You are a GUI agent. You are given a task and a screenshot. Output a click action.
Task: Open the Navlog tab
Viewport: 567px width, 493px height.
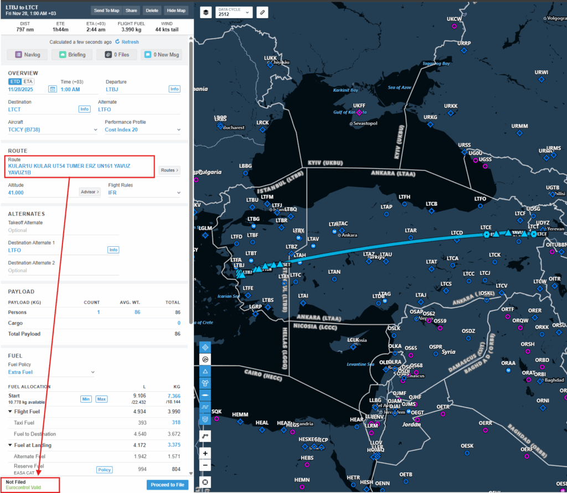click(27, 55)
